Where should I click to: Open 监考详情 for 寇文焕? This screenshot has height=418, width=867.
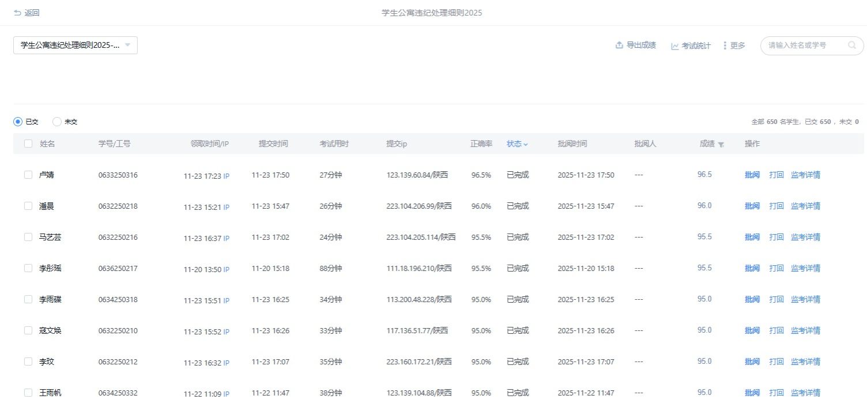point(805,330)
